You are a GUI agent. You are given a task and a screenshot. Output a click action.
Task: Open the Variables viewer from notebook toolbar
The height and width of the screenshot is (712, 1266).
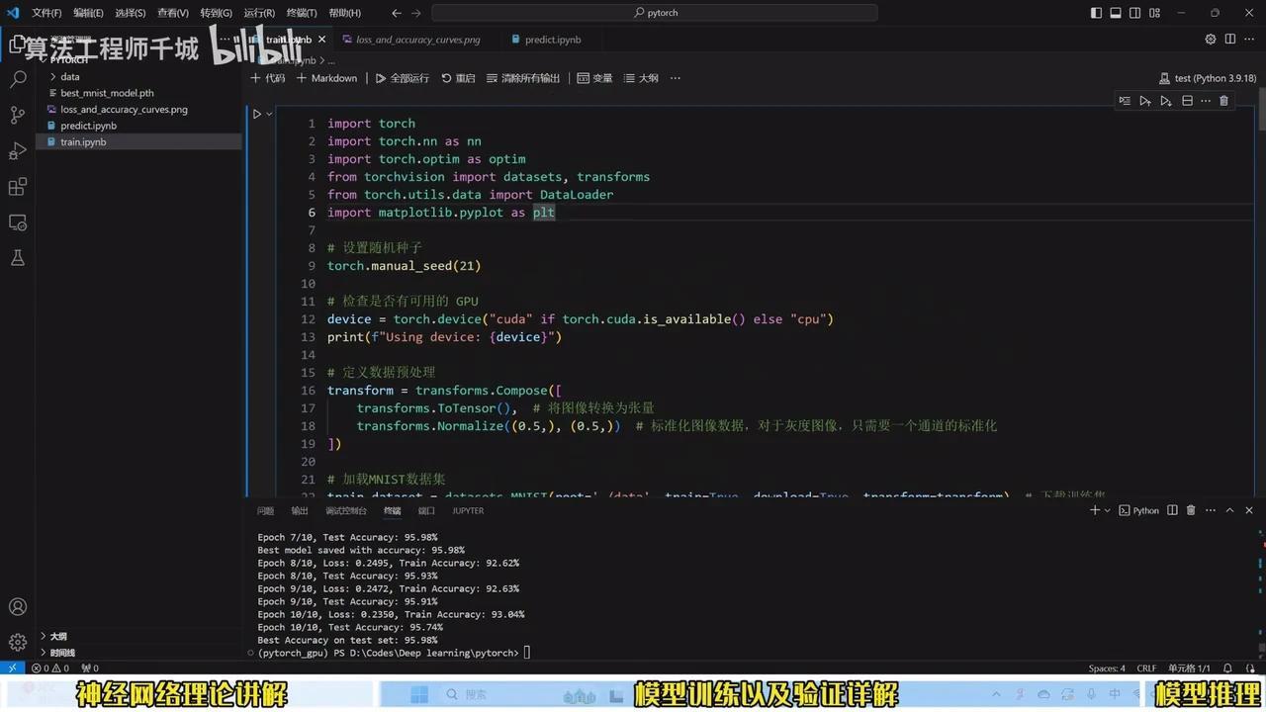point(595,78)
